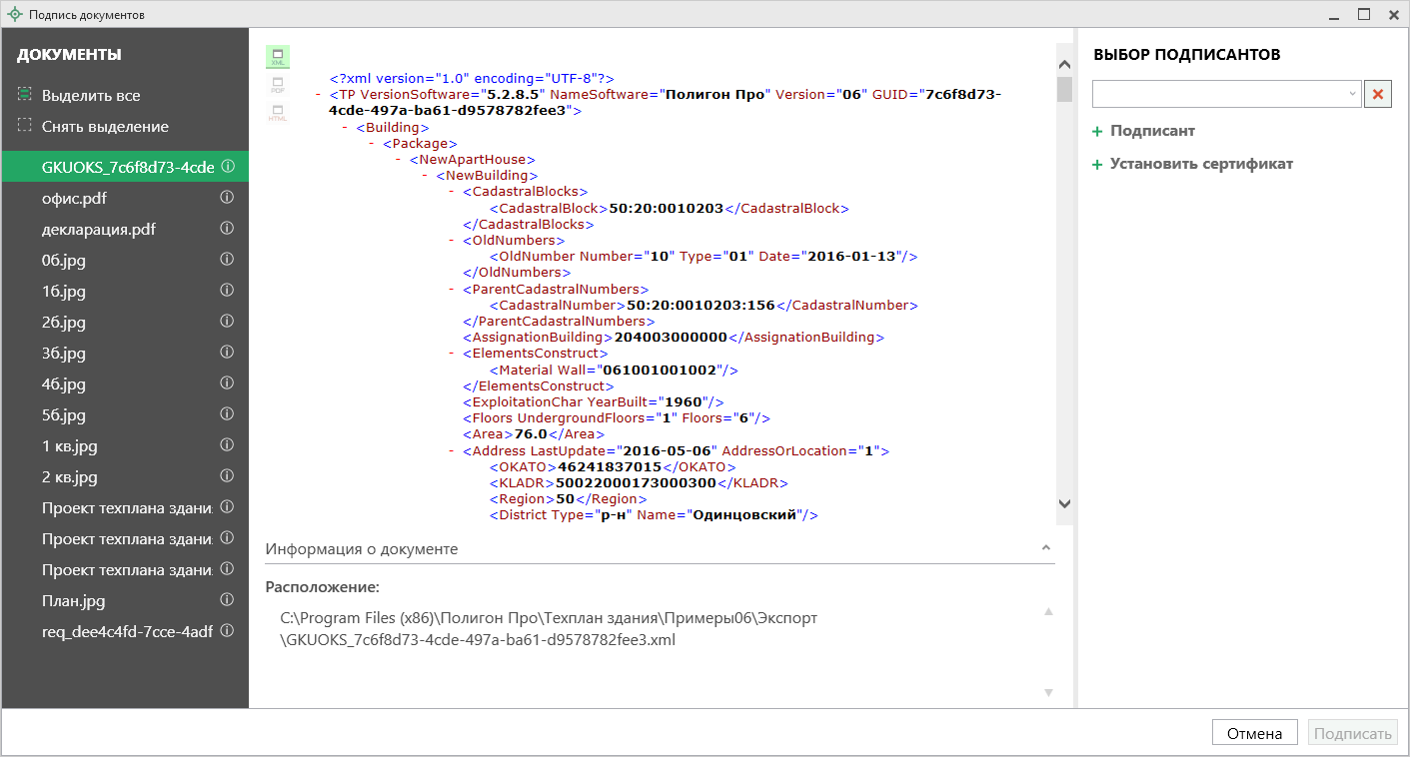
Task: Click info icon next to офис.pdf
Action: click(227, 199)
